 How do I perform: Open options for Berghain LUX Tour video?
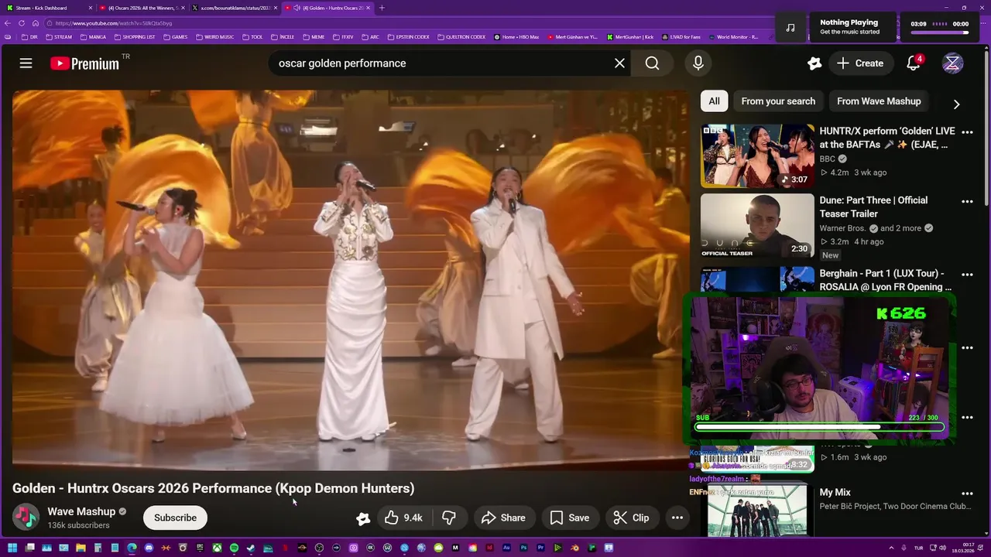pyautogui.click(x=967, y=275)
